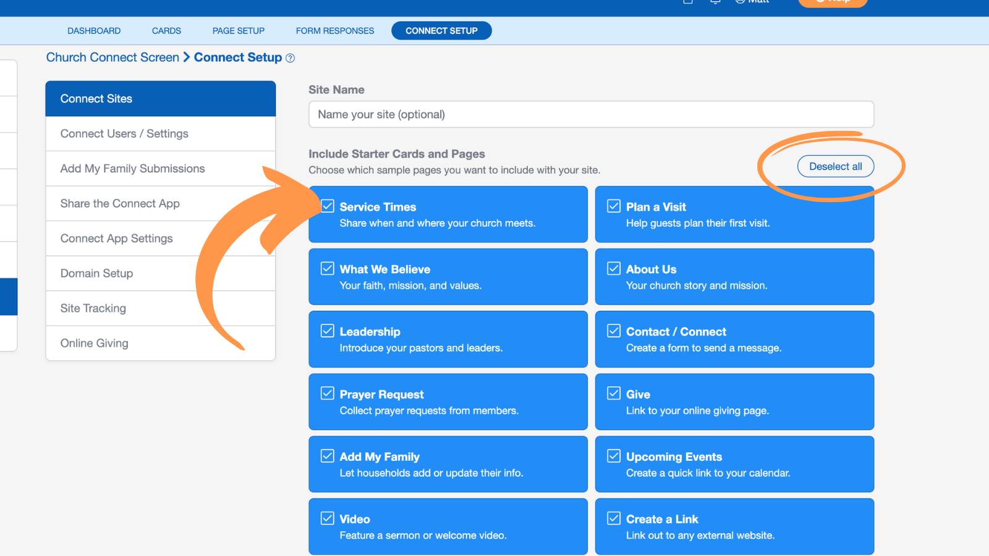The image size is (989, 556).
Task: Click 'Help guests plan their first visit.' text
Action: pos(698,223)
